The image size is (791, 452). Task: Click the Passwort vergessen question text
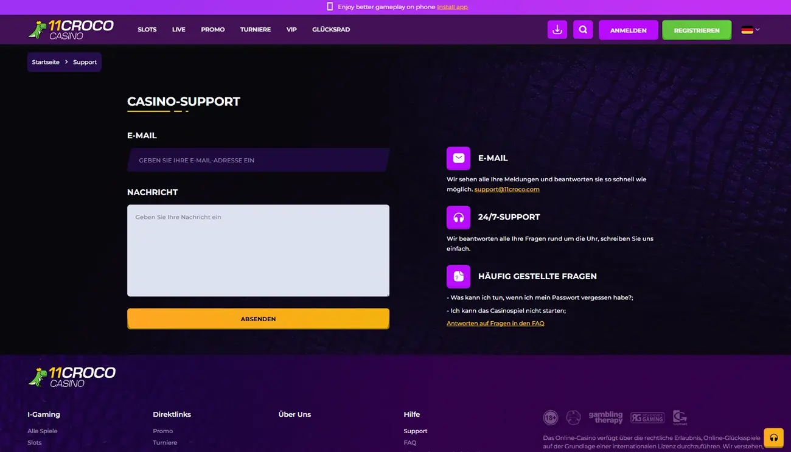click(540, 297)
